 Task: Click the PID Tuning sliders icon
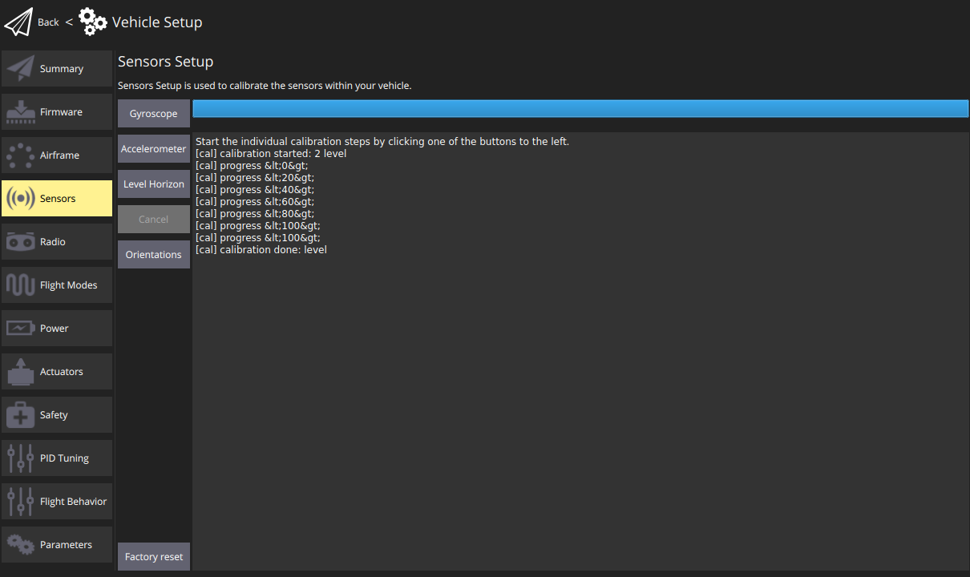tap(20, 458)
